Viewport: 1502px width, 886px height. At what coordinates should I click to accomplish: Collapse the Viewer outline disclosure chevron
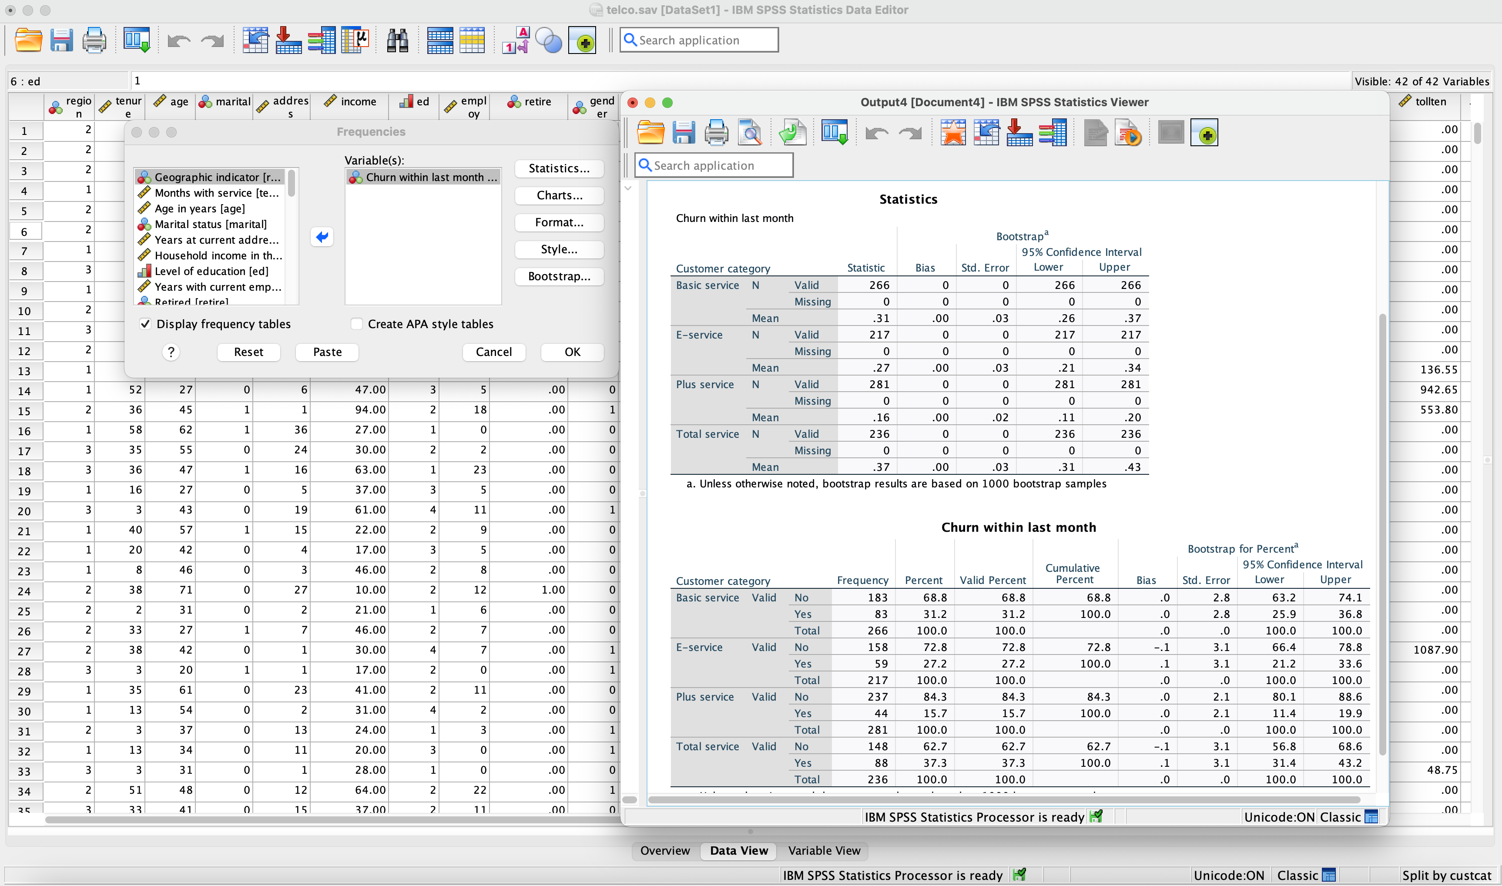pos(629,188)
